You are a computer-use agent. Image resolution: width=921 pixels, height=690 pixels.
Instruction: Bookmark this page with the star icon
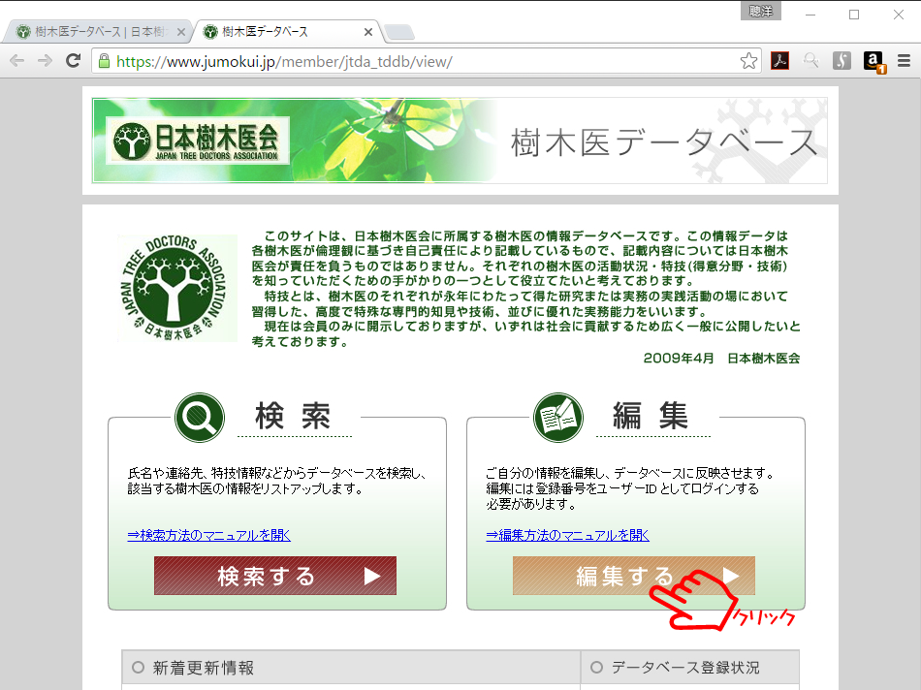[748, 60]
